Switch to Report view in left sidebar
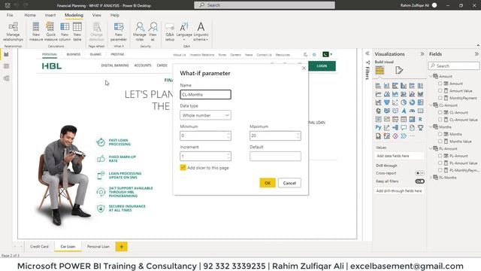Viewport: 481px width, 271px height. [x=6, y=54]
